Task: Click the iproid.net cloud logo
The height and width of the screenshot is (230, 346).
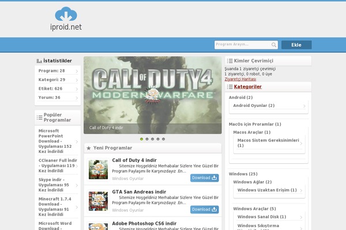Action: 66,19
